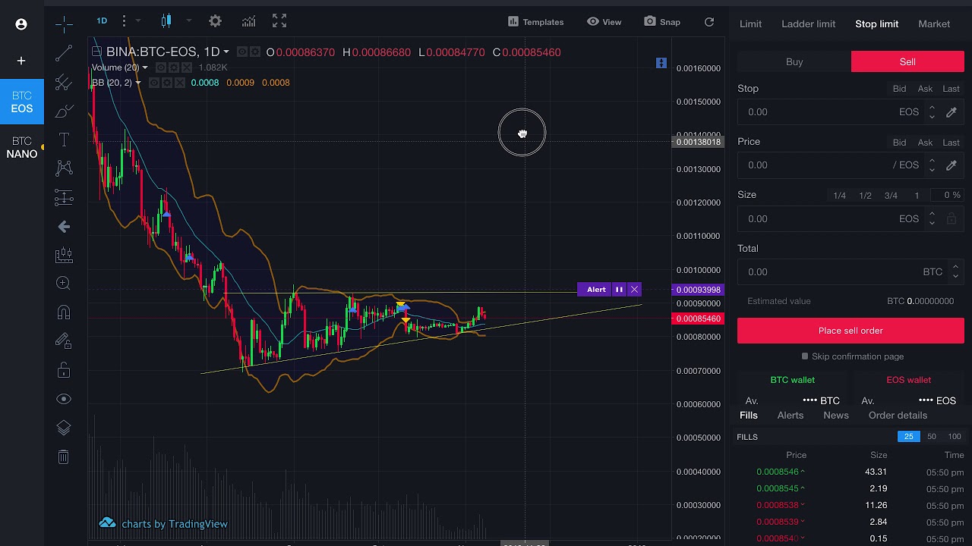972x546 pixels.
Task: Click Place sell order button
Action: coord(850,331)
